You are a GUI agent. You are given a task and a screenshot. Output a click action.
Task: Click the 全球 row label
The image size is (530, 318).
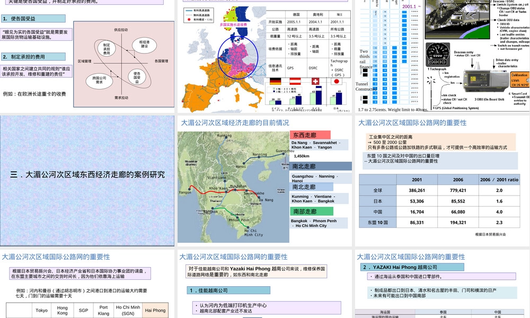tap(377, 190)
